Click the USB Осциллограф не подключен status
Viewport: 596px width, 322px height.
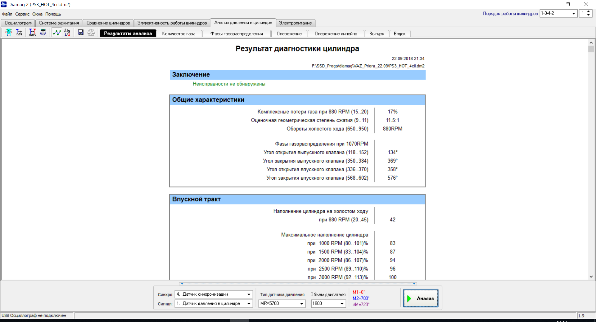pos(34,315)
